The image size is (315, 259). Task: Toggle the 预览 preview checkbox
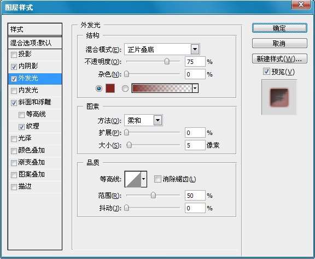(266, 71)
